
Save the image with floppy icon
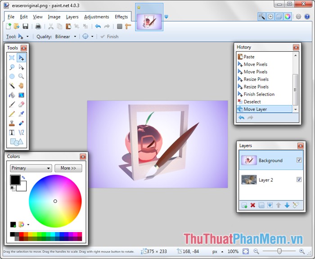[x=25, y=26]
